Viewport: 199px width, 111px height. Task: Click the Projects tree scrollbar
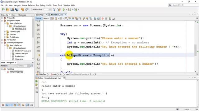click(33, 28)
